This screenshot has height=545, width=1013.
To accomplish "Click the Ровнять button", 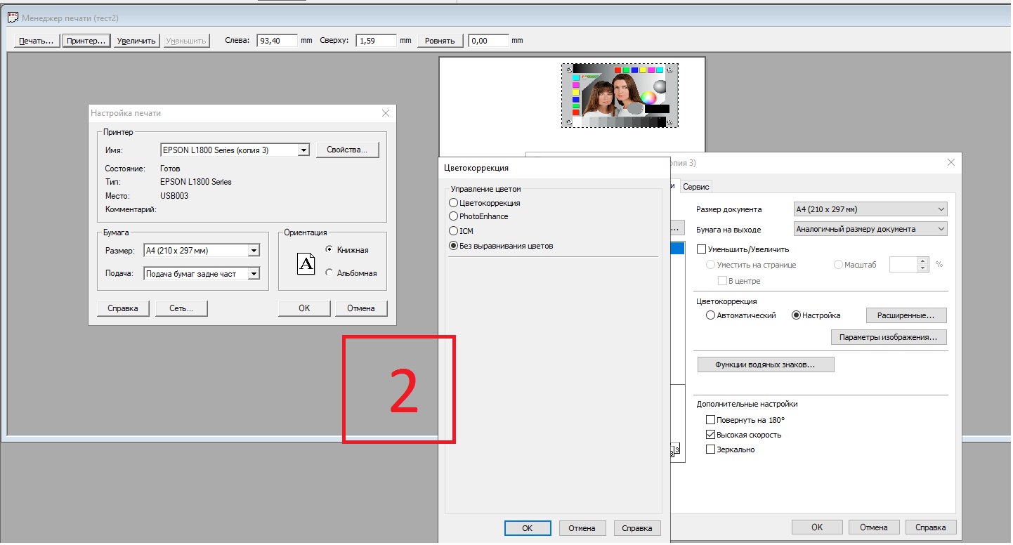I will click(440, 41).
